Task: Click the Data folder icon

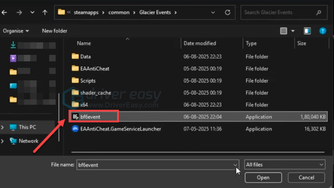Action: click(75, 56)
